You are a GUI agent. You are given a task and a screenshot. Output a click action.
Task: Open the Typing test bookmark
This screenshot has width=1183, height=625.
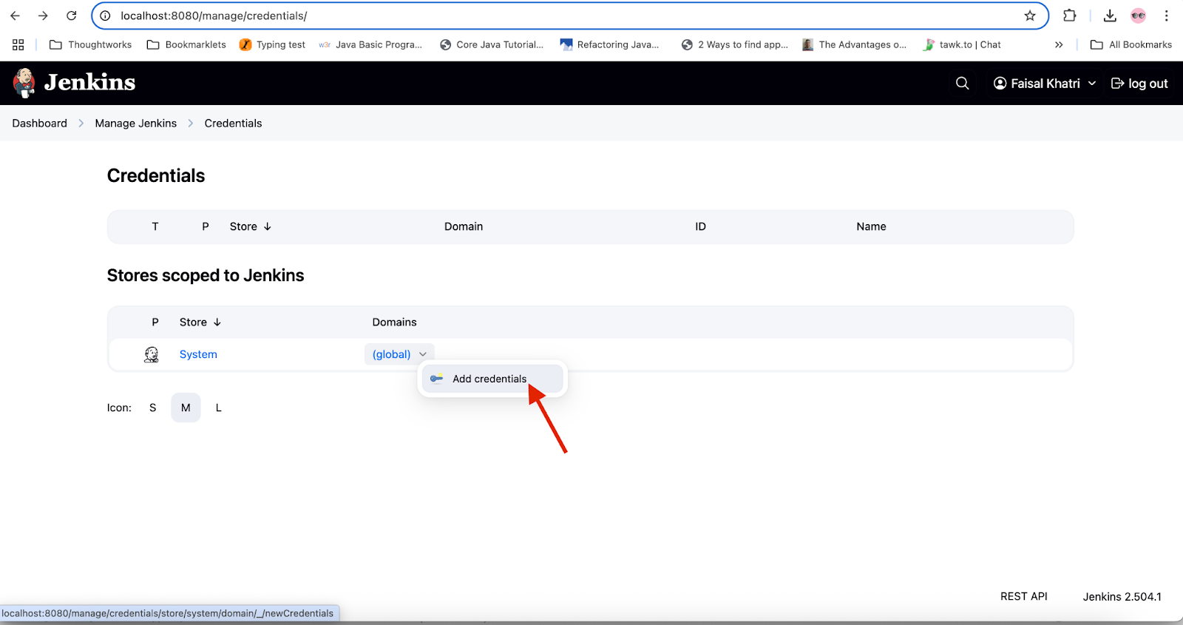[x=272, y=44]
